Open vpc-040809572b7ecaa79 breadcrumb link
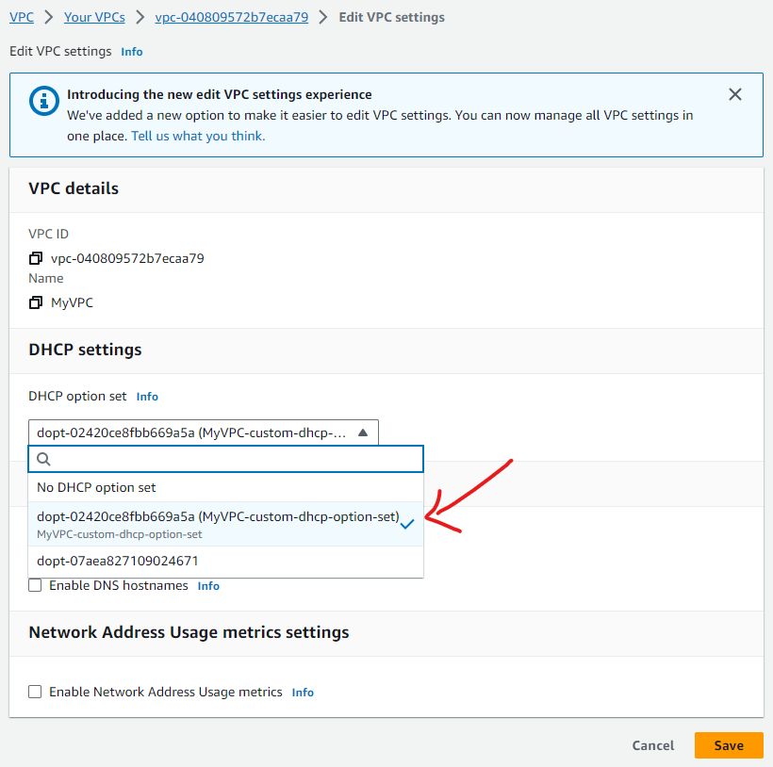The image size is (773, 767). click(231, 17)
